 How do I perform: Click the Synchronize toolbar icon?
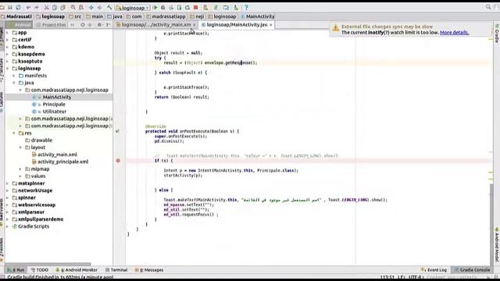point(18,7)
